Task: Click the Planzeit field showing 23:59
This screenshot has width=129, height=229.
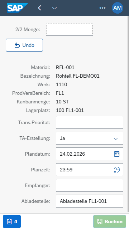Action: pyautogui.click(x=90, y=170)
